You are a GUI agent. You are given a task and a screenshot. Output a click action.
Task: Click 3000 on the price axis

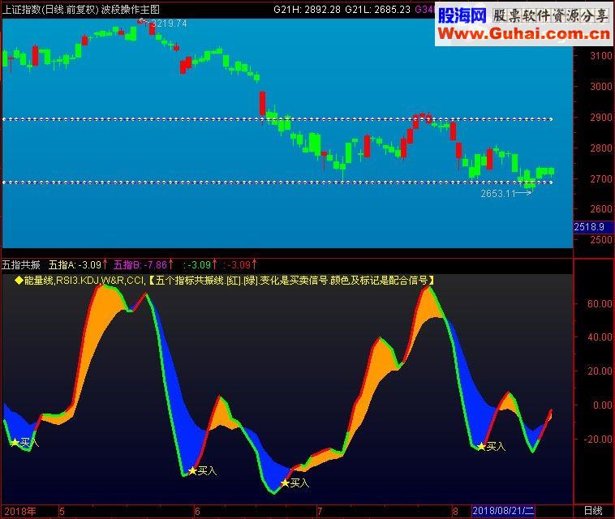pos(601,86)
